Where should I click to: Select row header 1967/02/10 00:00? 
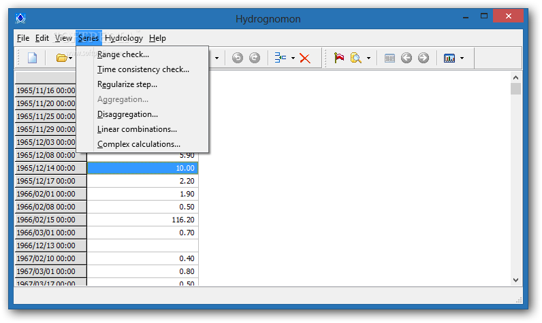click(50, 259)
